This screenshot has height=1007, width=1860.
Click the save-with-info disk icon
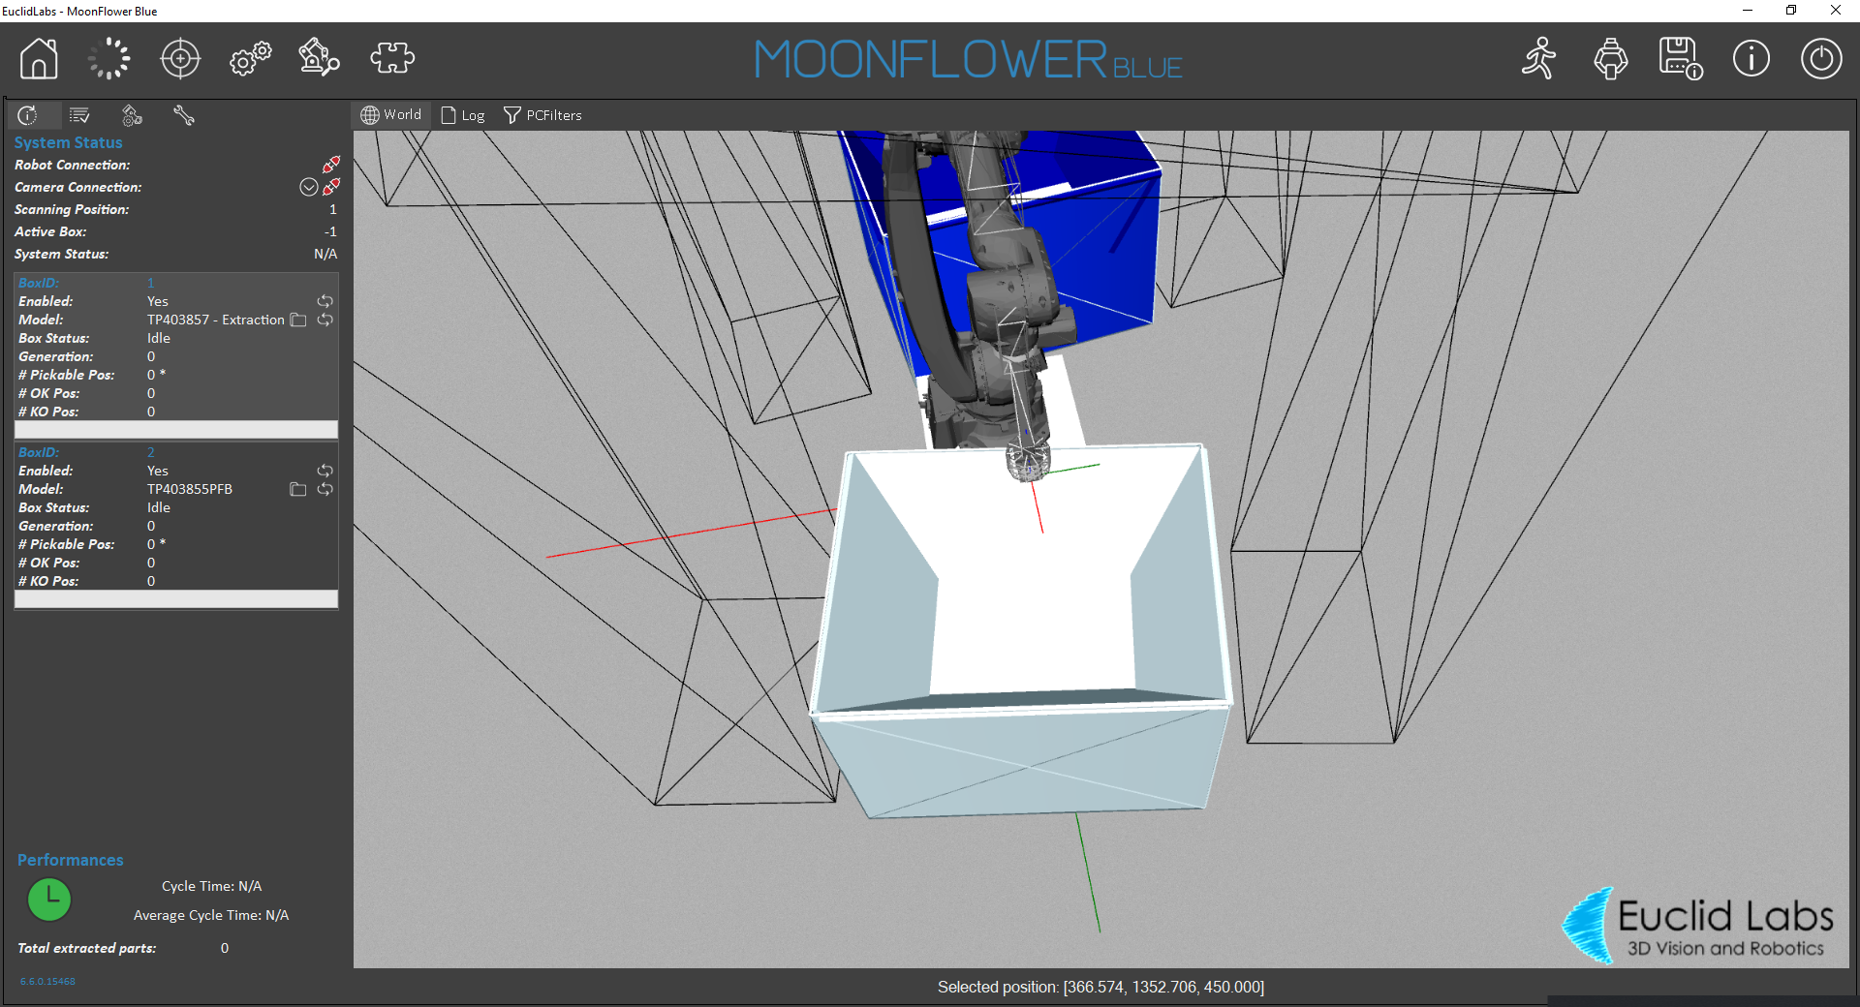(1681, 58)
